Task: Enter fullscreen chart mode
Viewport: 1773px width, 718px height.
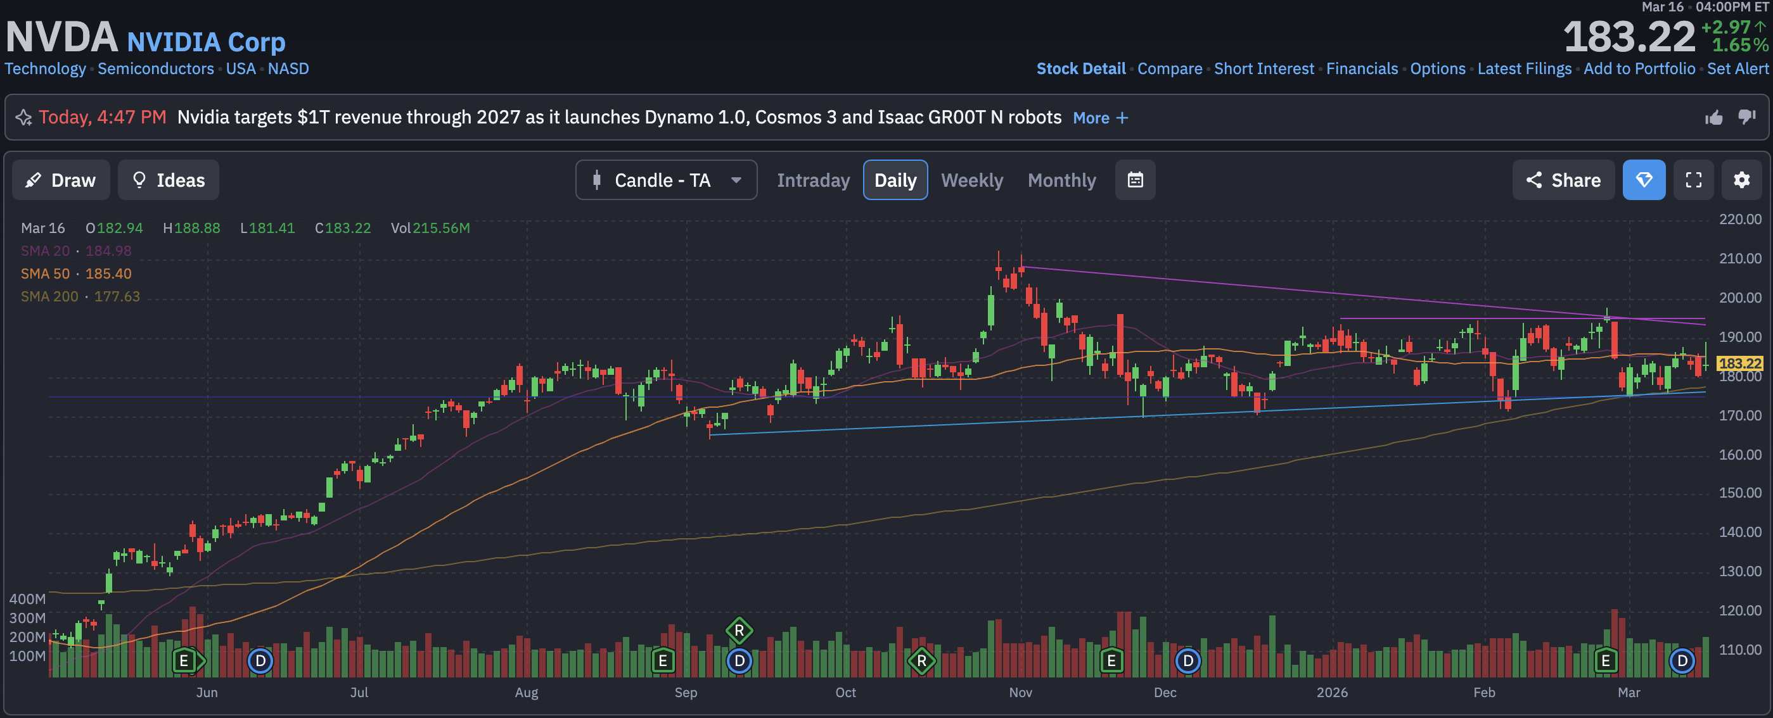Action: (1693, 180)
